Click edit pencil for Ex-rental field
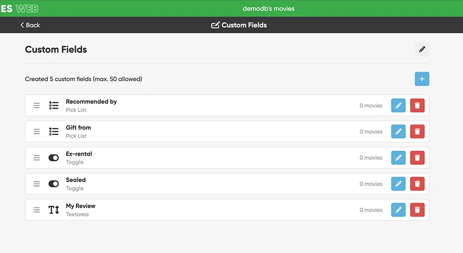 [x=398, y=158]
